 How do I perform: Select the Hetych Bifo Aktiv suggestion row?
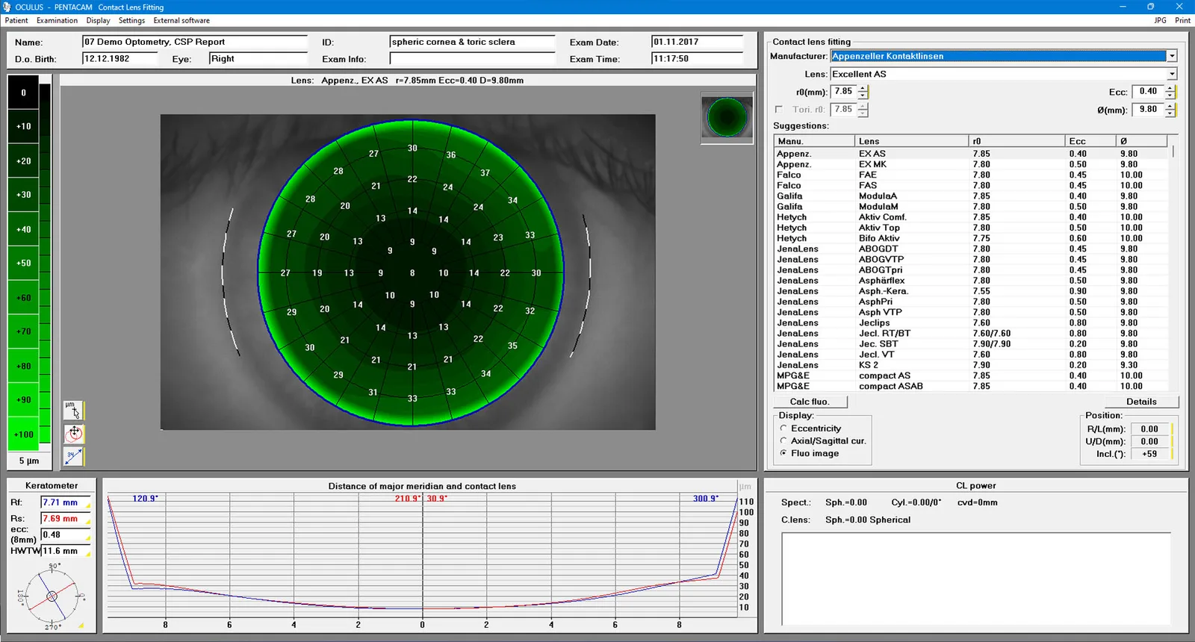tap(971, 238)
